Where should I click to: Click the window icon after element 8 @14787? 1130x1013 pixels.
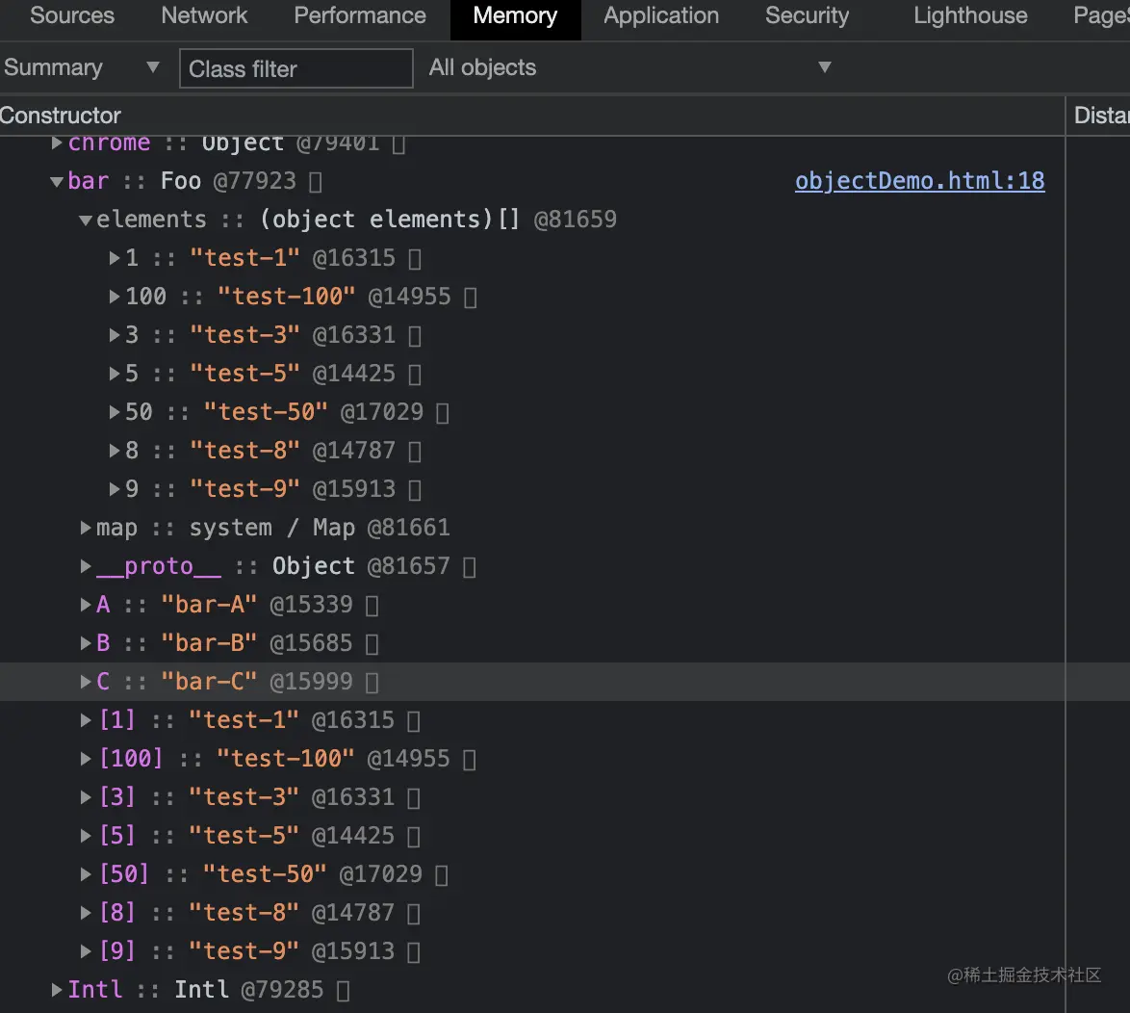(415, 452)
